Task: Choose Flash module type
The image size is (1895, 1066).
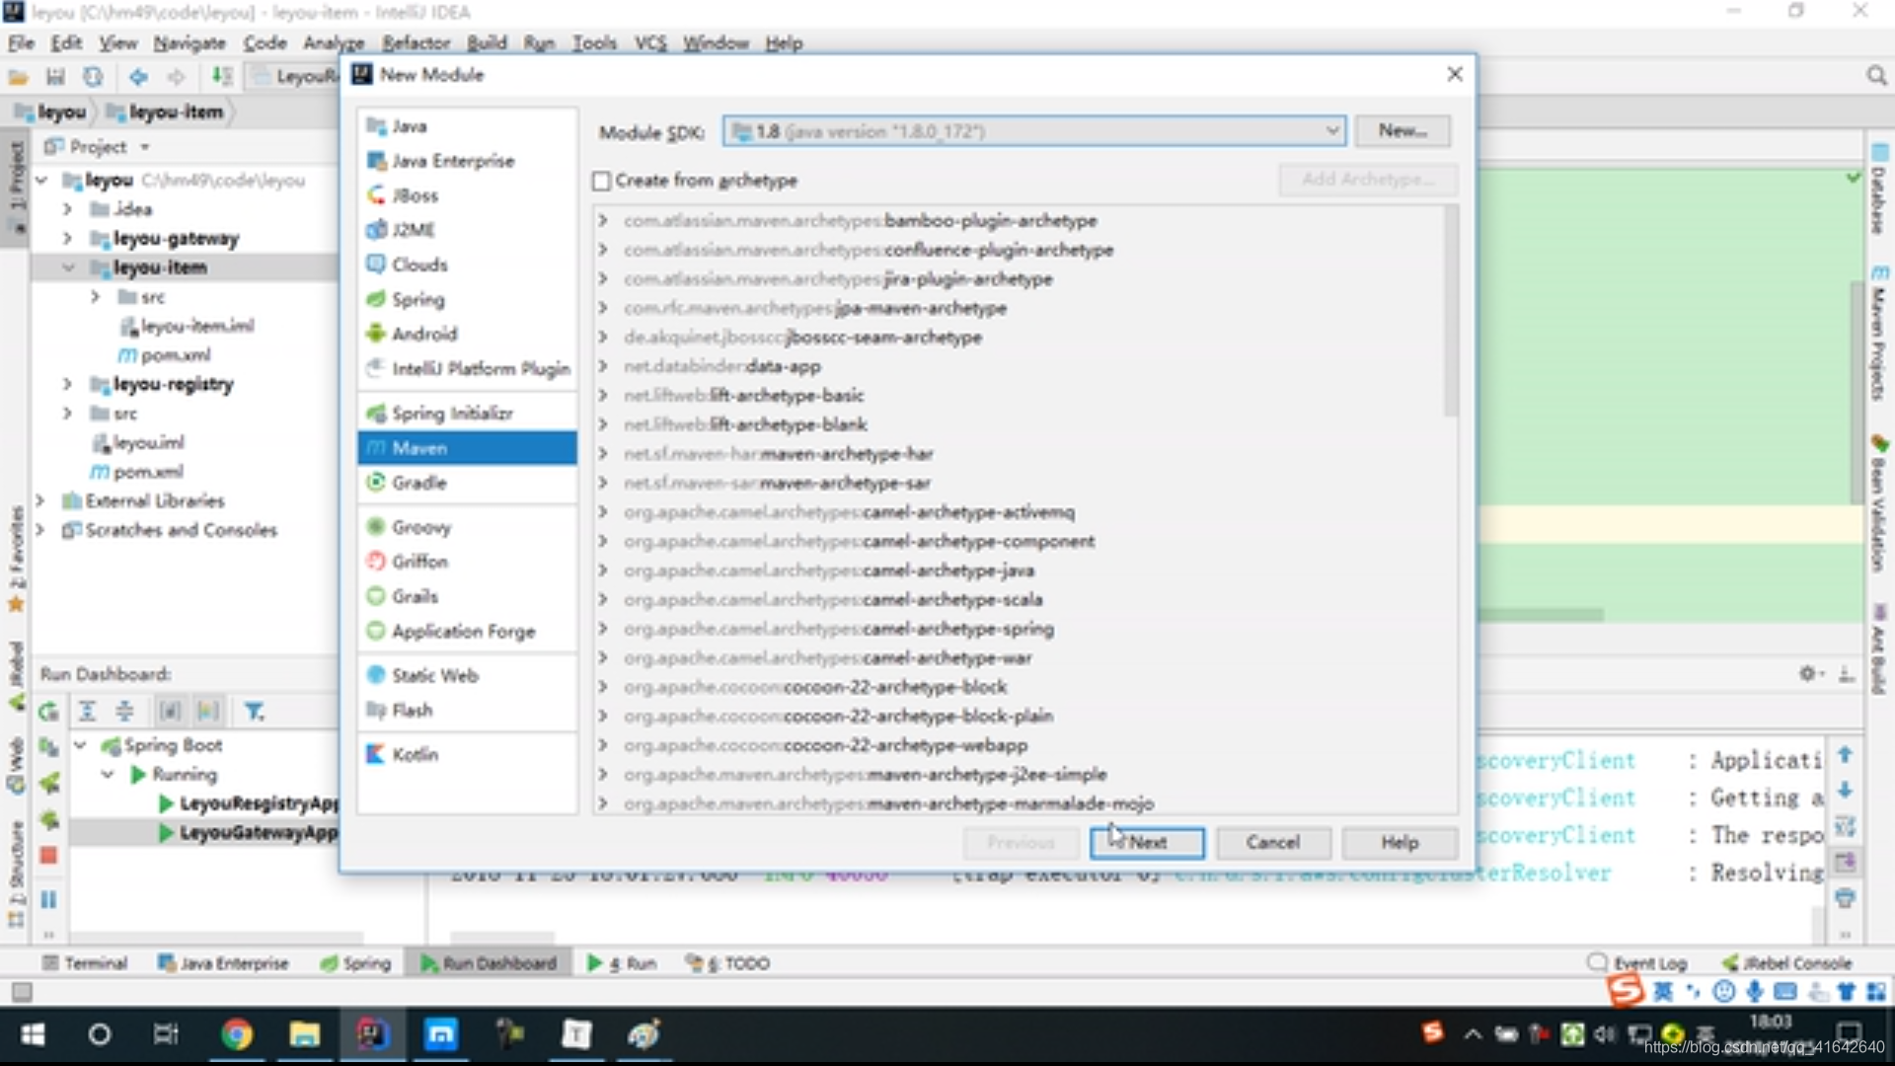Action: [466, 710]
